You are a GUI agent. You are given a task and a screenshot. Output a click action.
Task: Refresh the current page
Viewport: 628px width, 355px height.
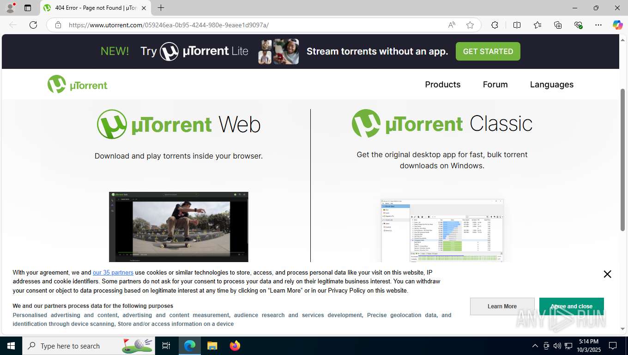33,25
